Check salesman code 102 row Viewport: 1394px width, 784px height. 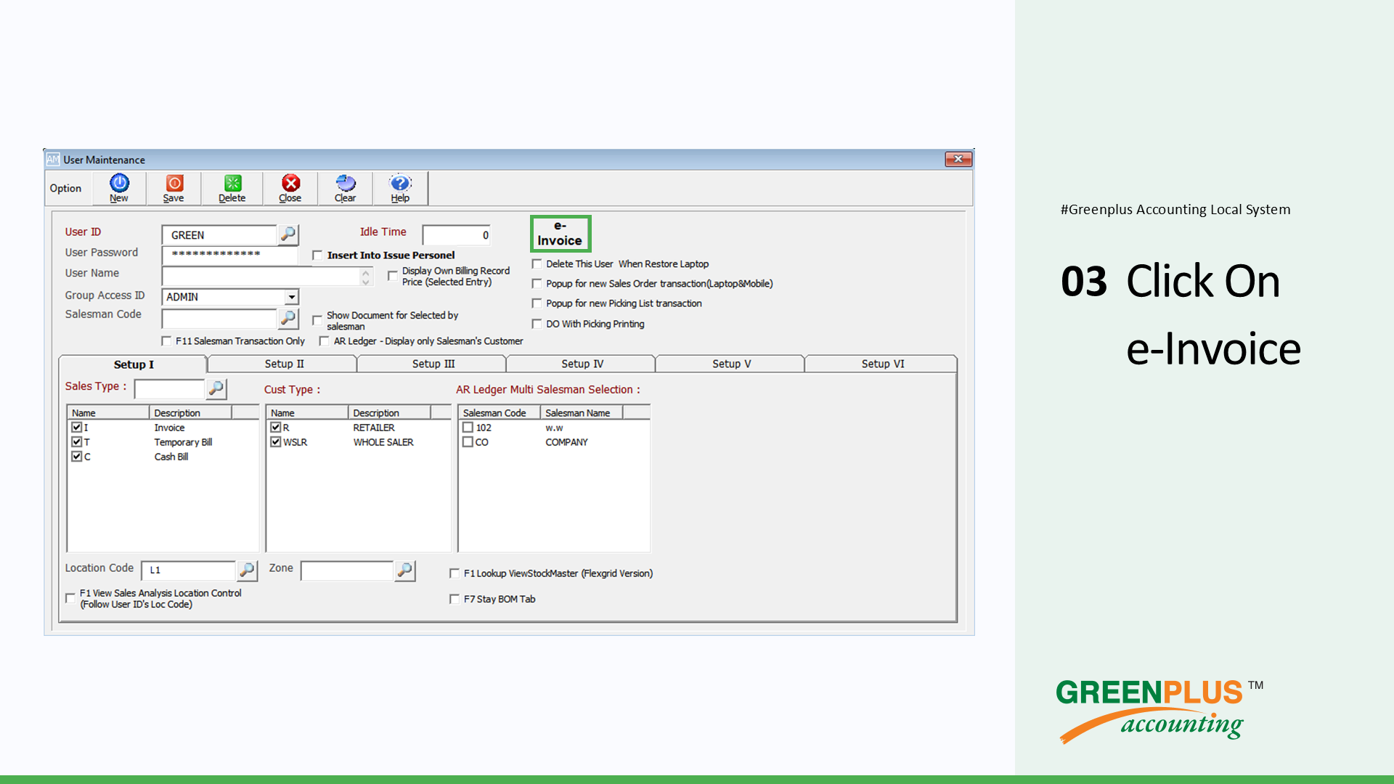[468, 428]
